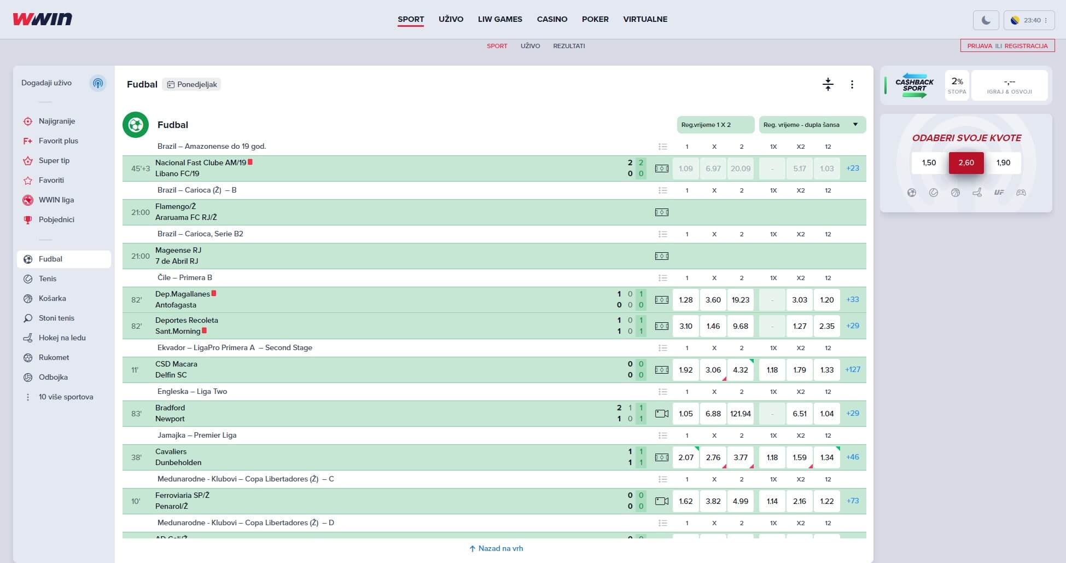Switch to UŽIVO main tab

tap(451, 19)
